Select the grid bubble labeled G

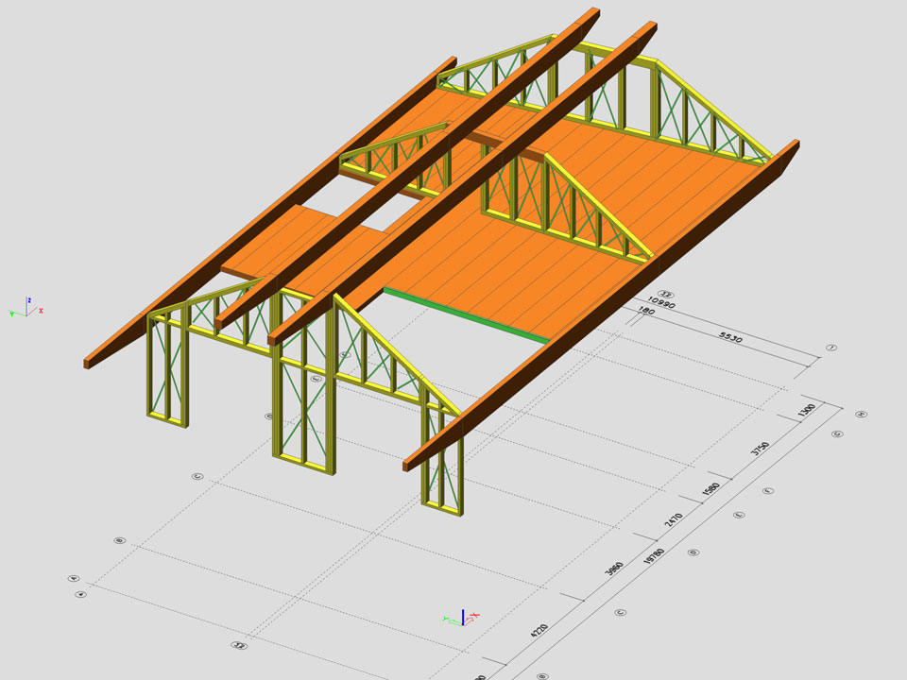pyautogui.click(x=837, y=434)
